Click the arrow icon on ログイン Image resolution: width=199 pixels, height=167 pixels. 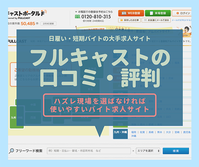coord(178,13)
